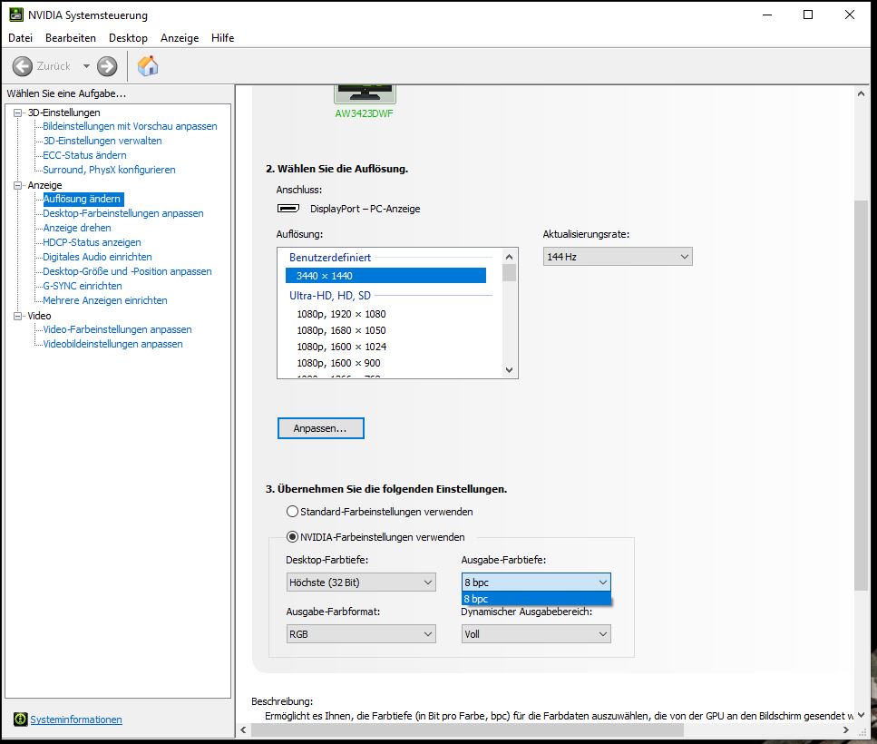Maximize the NVIDIA Systemsteuerung window

tap(808, 15)
